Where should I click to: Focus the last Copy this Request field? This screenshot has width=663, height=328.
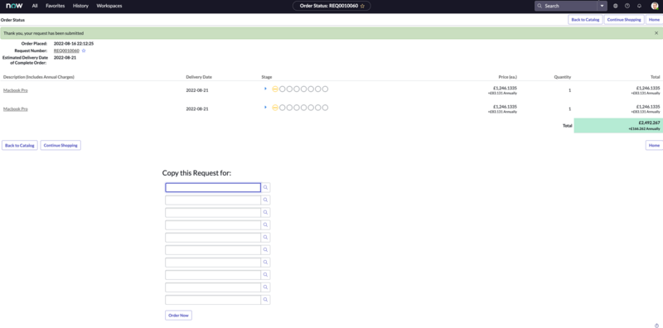(x=213, y=300)
